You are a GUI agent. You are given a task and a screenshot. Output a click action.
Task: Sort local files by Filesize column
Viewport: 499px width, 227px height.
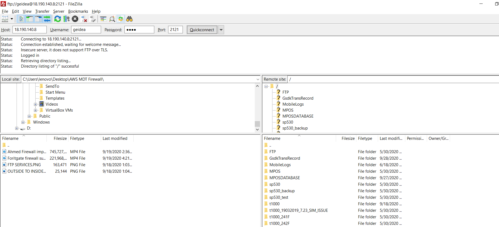click(57, 138)
